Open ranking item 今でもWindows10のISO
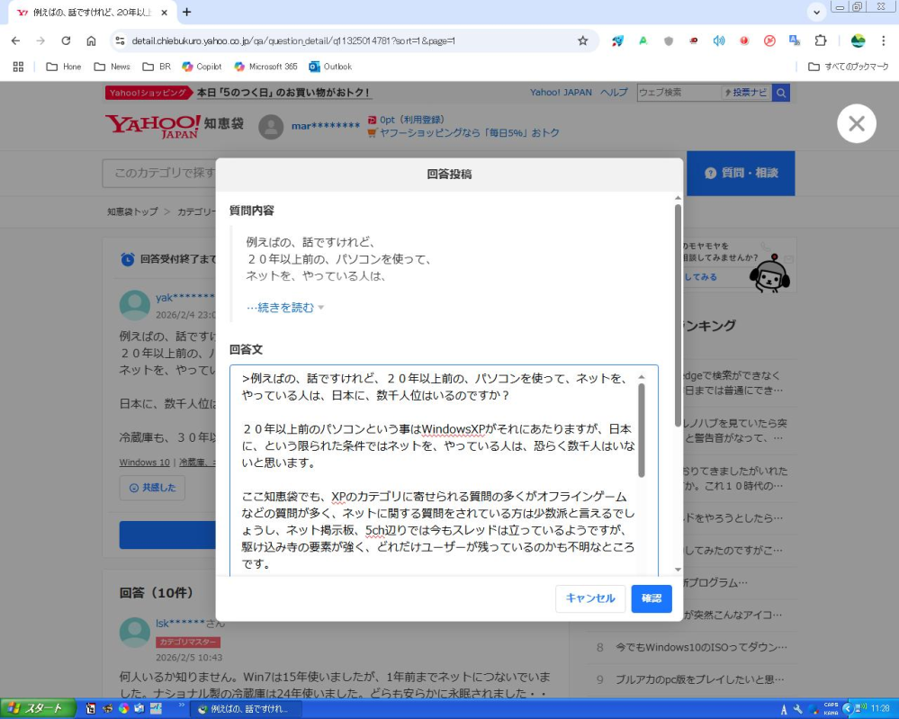Viewport: 899px width, 719px height. (x=699, y=647)
